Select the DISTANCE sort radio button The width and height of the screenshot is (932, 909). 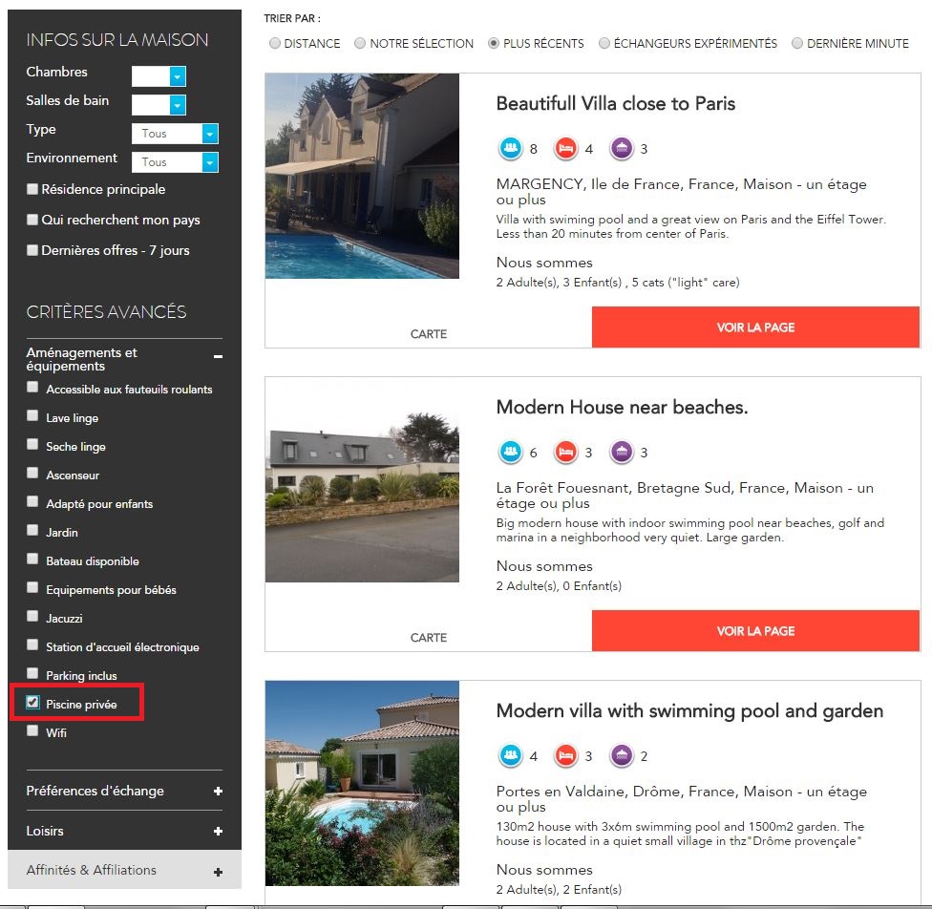275,44
